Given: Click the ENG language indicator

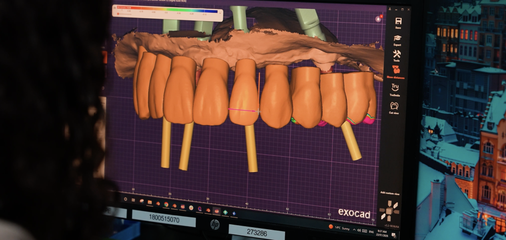Looking at the screenshot, I should [x=372, y=232].
